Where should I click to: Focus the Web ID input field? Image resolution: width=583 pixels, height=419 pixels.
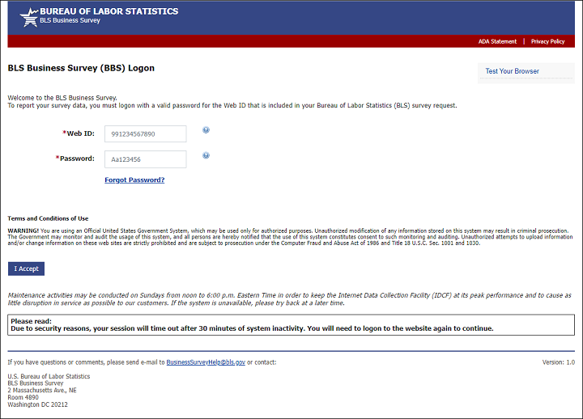click(146, 133)
